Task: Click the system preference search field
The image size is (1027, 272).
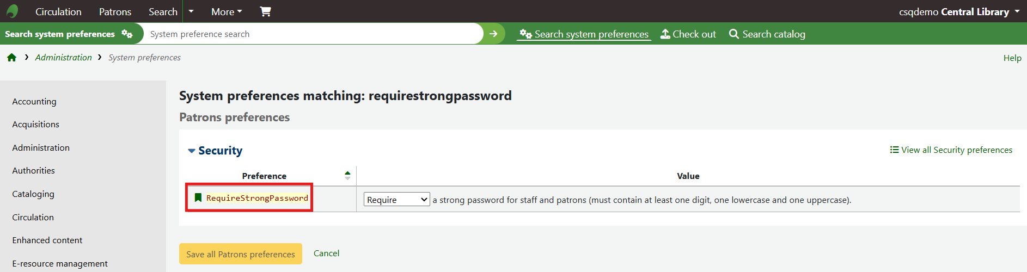Action: [x=313, y=34]
